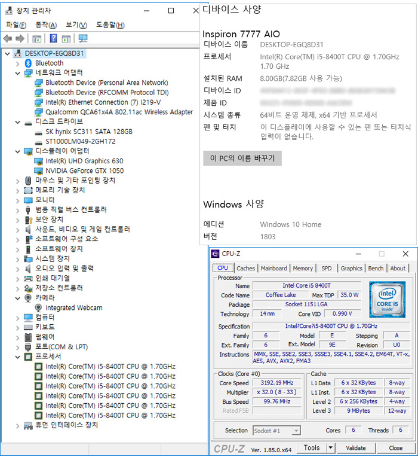Click the 키보드 category icon

pyautogui.click(x=28, y=327)
